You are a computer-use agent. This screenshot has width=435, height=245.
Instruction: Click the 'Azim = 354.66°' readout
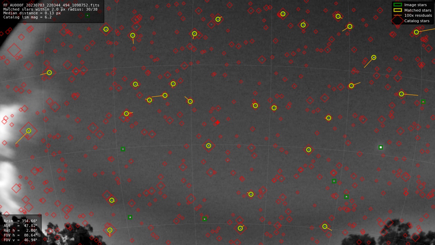pyautogui.click(x=20, y=221)
